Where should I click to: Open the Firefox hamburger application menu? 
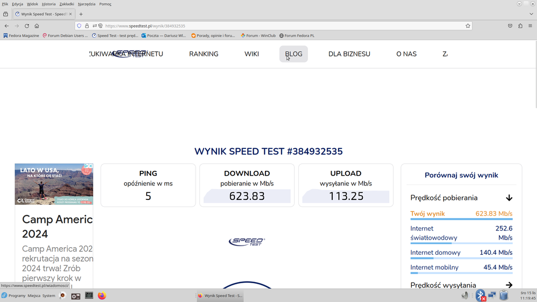(530, 26)
